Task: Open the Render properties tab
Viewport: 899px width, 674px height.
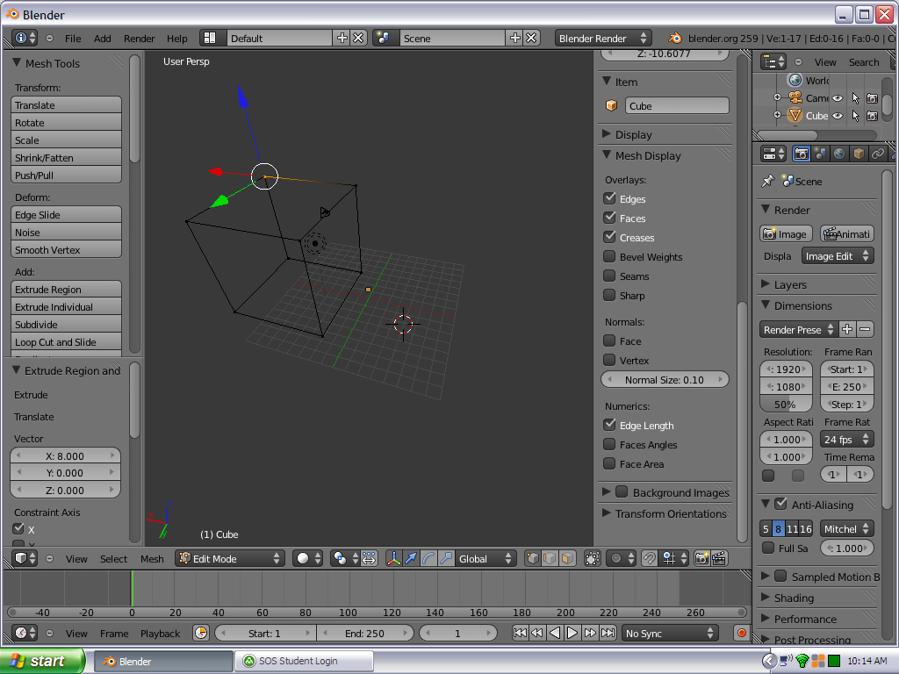Action: 802,153
